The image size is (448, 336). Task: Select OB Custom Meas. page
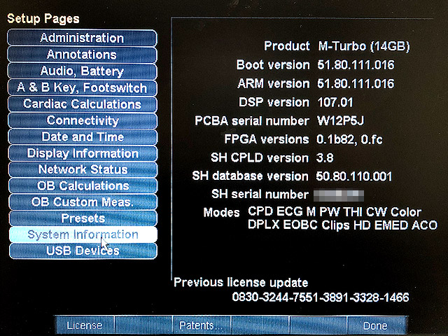click(x=83, y=202)
